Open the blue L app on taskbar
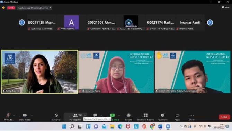232x131 pixels. [136, 126]
